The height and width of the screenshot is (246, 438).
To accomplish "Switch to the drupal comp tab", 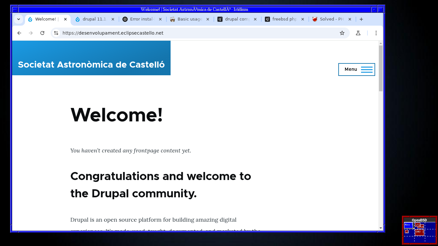I will [237, 19].
